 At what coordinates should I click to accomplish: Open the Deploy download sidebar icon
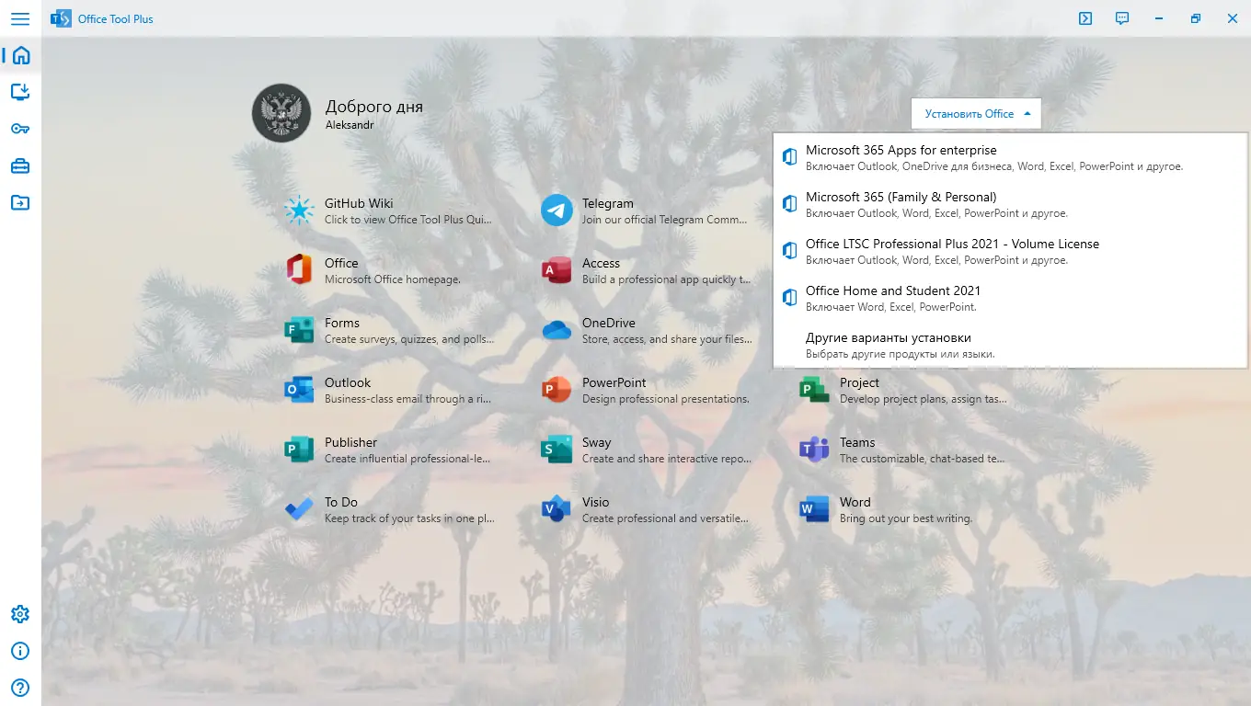point(20,92)
